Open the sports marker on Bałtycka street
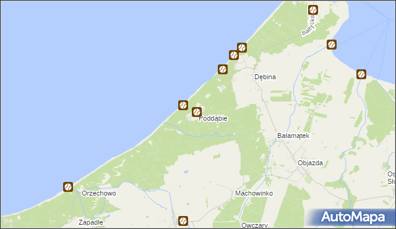 point(313,10)
